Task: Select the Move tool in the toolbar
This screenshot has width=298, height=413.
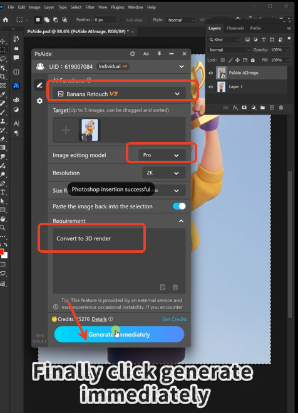Action: click(x=3, y=41)
